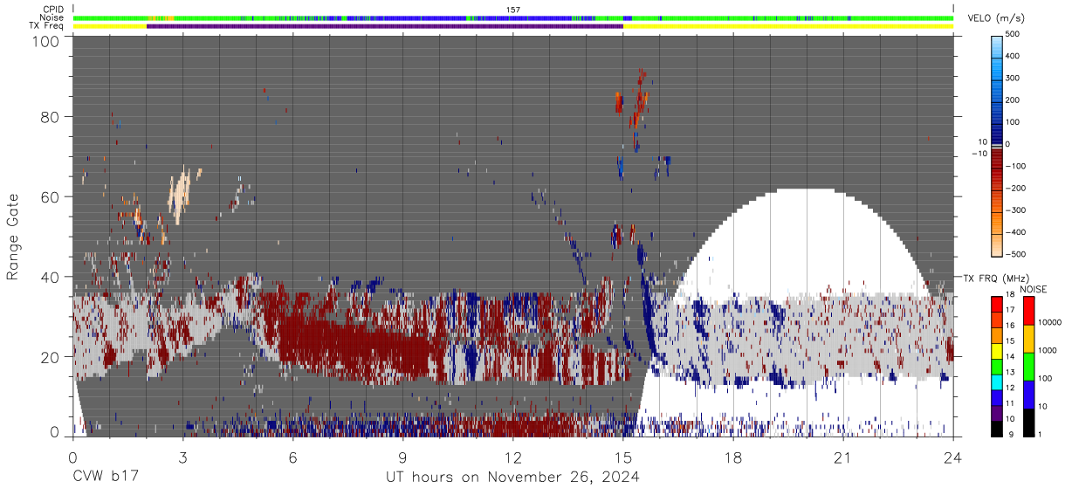The width and height of the screenshot is (1072, 495).
Task: Click the CPID label
Action: (x=53, y=10)
